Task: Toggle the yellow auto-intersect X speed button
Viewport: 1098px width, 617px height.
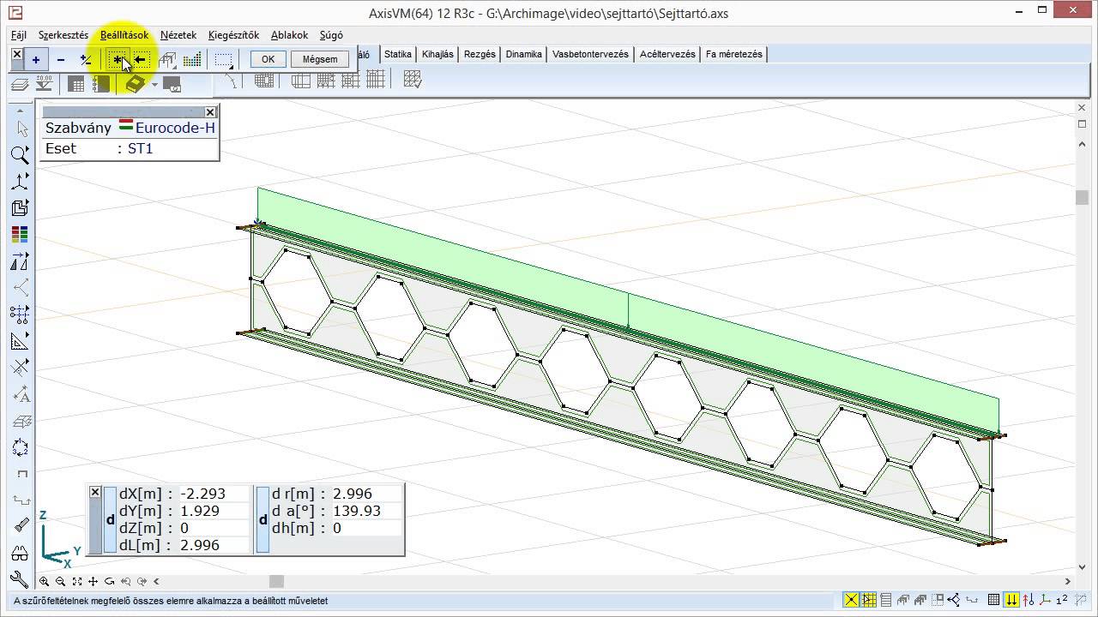Action: tap(851, 600)
